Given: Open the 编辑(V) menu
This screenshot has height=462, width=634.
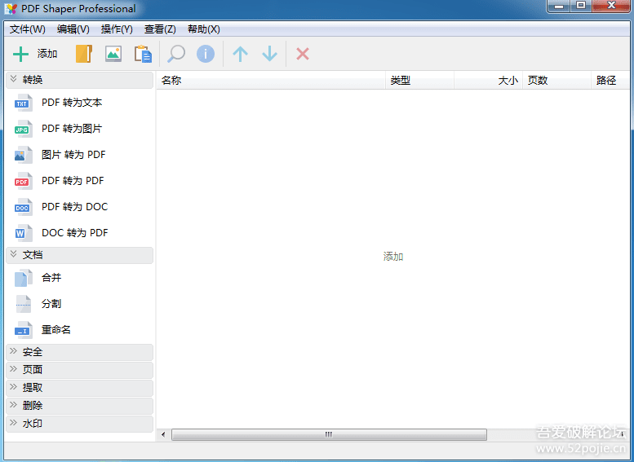Looking at the screenshot, I should coord(73,29).
